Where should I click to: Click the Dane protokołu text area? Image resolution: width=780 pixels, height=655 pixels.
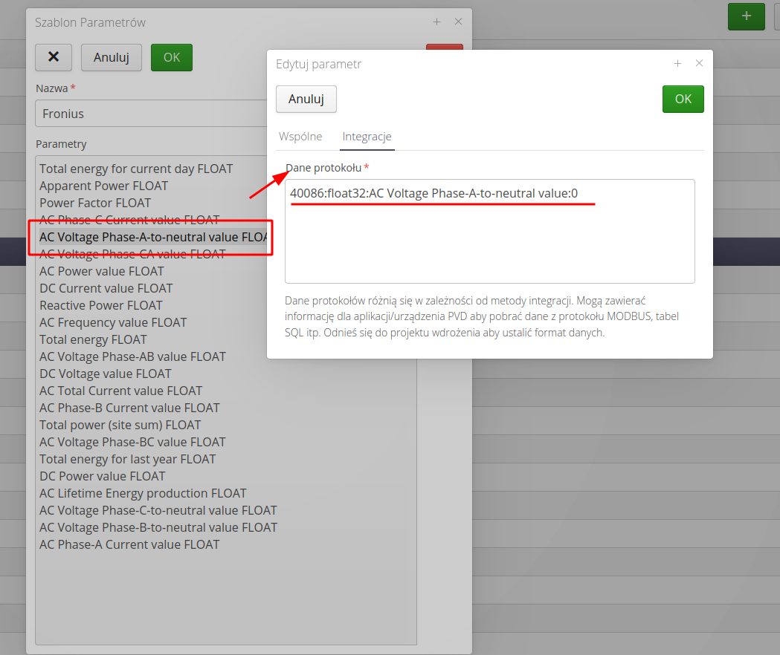(x=489, y=238)
